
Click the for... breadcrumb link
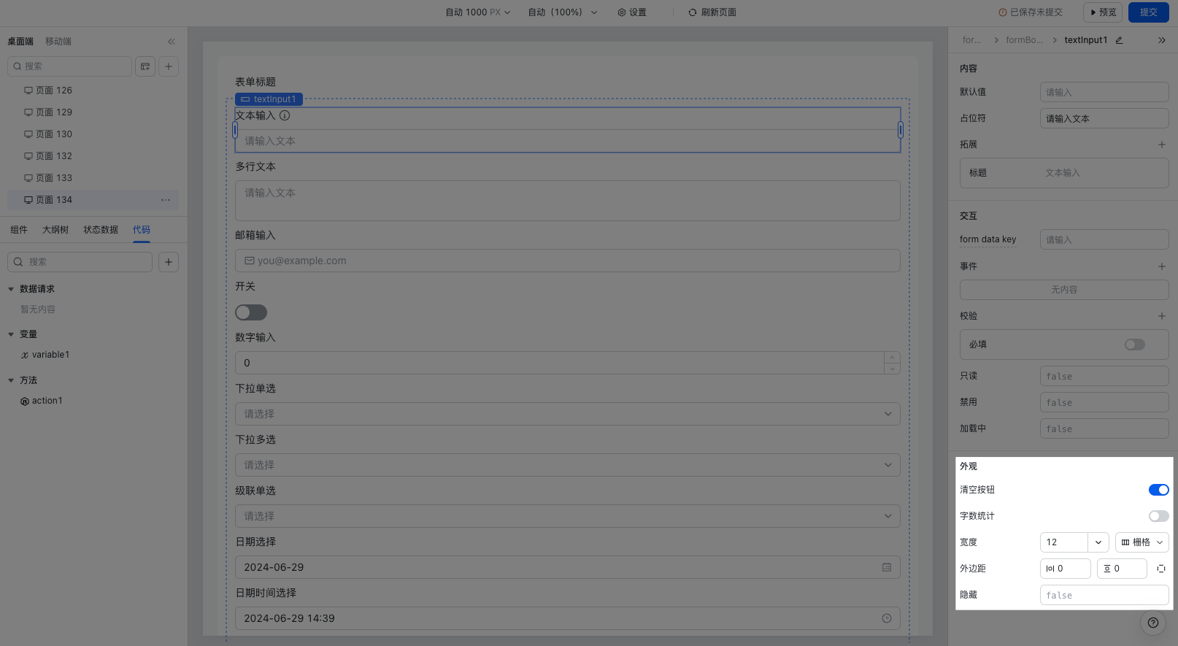(x=971, y=40)
